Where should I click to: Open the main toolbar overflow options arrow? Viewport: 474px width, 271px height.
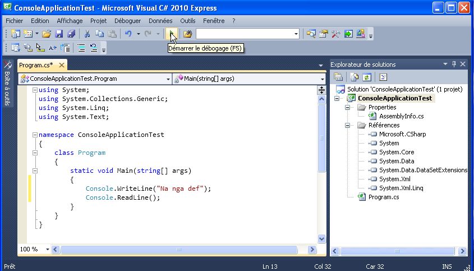(371, 35)
